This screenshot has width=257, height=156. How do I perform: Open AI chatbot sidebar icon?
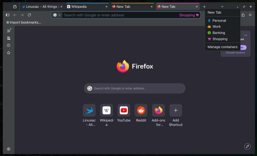coord(9,31)
